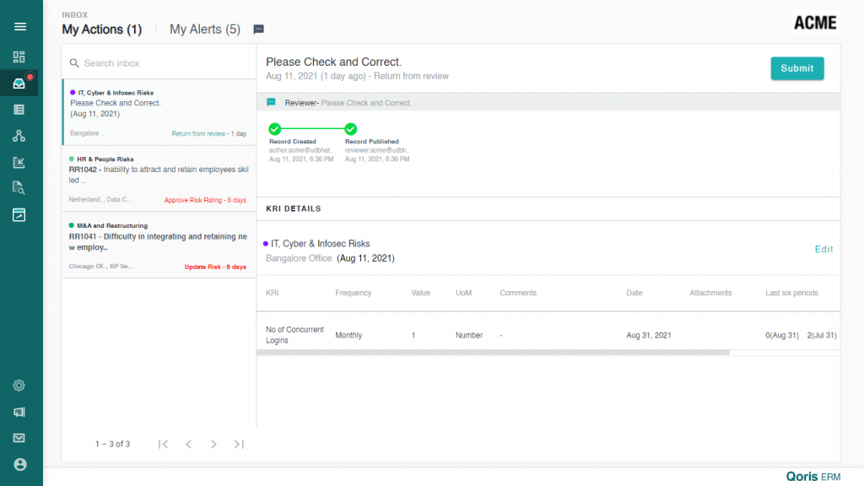This screenshot has width=864, height=486.
Task: Go to last page of inbox list
Action: coord(239,444)
